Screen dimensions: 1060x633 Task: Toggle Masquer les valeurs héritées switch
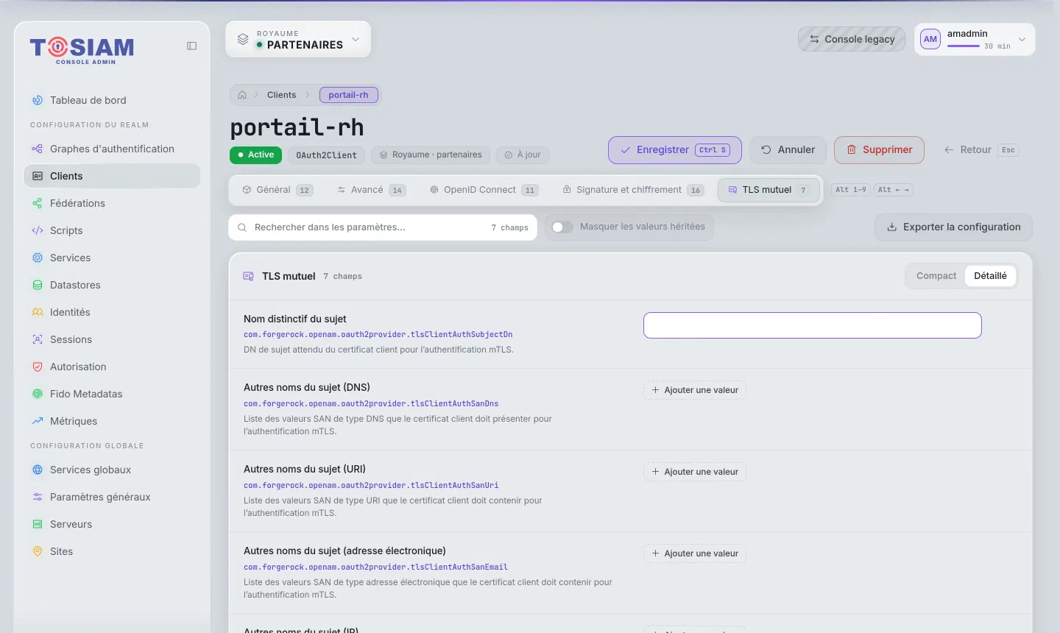tap(562, 227)
